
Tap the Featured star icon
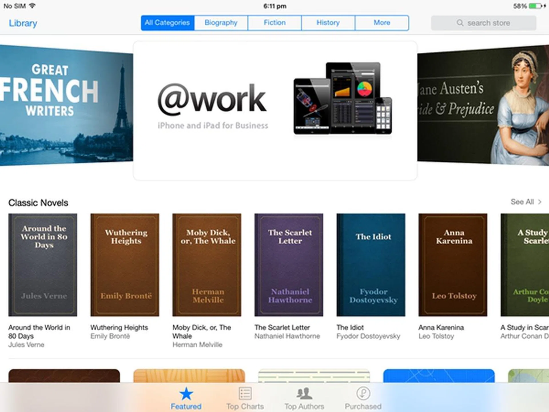186,394
